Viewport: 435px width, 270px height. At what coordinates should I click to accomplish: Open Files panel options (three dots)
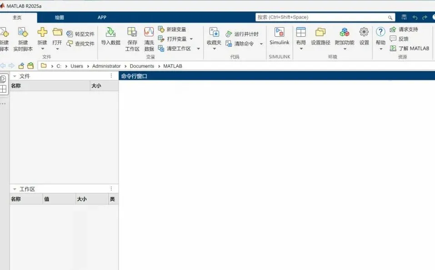click(x=111, y=76)
